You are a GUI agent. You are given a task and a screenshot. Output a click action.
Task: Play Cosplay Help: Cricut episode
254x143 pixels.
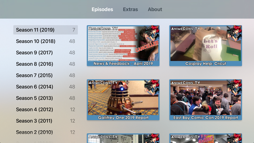point(205,45)
